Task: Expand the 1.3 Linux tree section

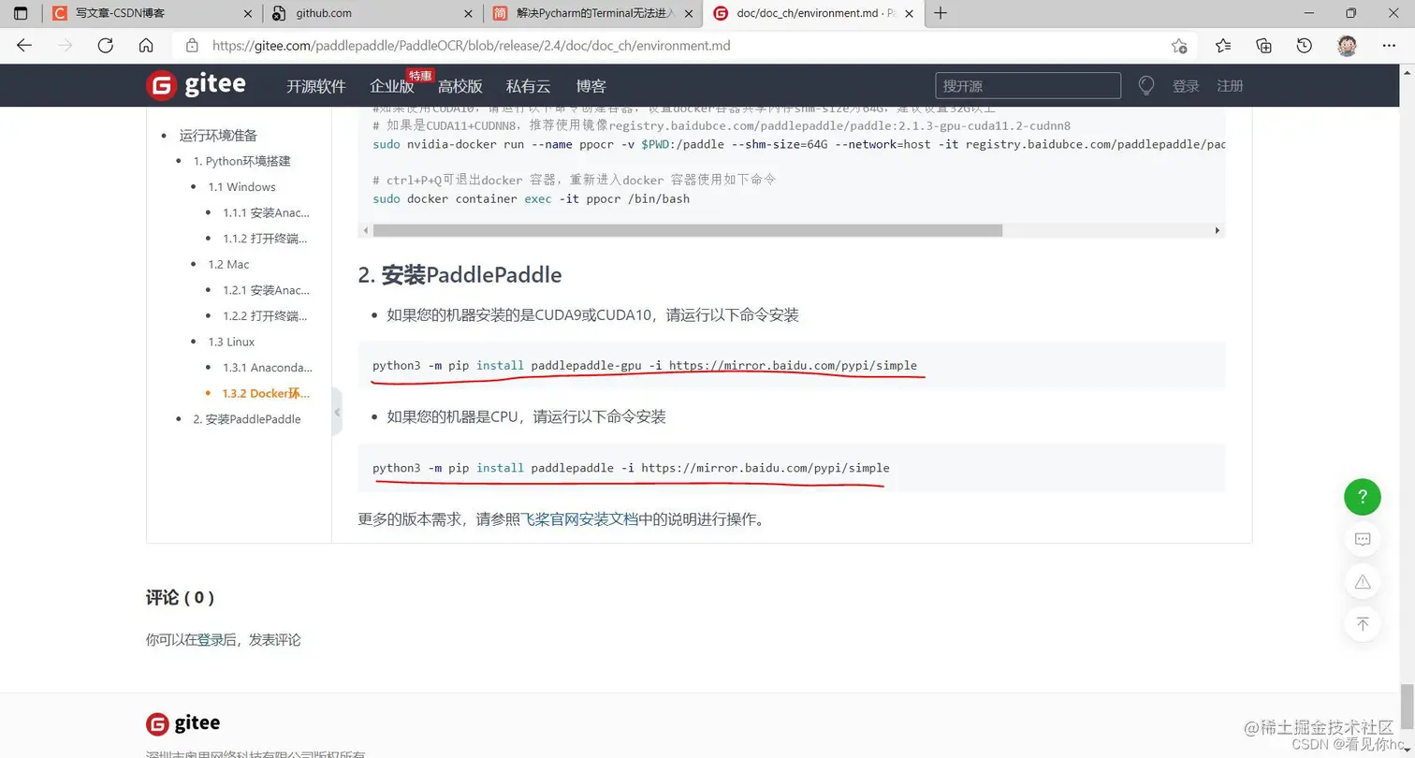Action: click(230, 342)
